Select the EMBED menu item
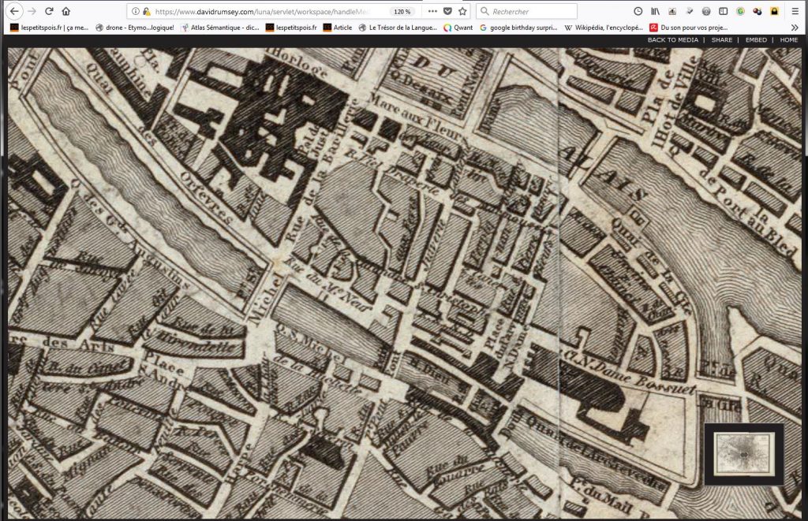The width and height of the screenshot is (808, 521). coord(755,39)
